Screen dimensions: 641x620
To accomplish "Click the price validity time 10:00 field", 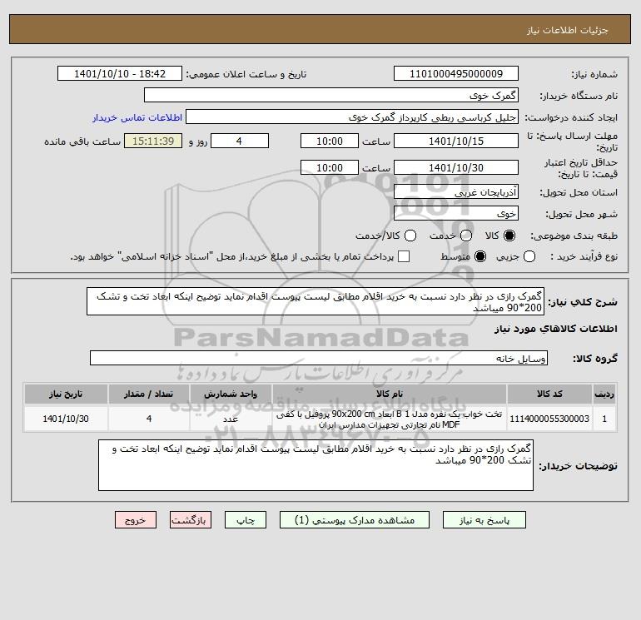I will pos(330,167).
